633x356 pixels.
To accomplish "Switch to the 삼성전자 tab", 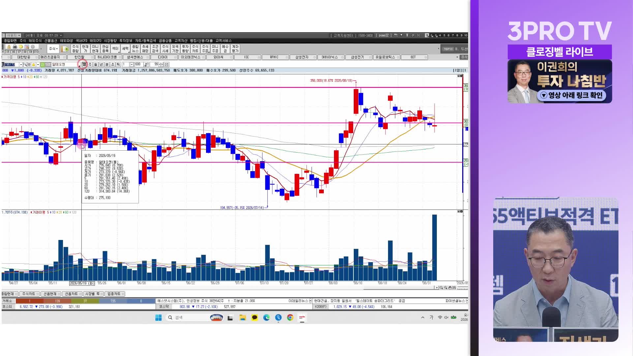I will (302, 57).
